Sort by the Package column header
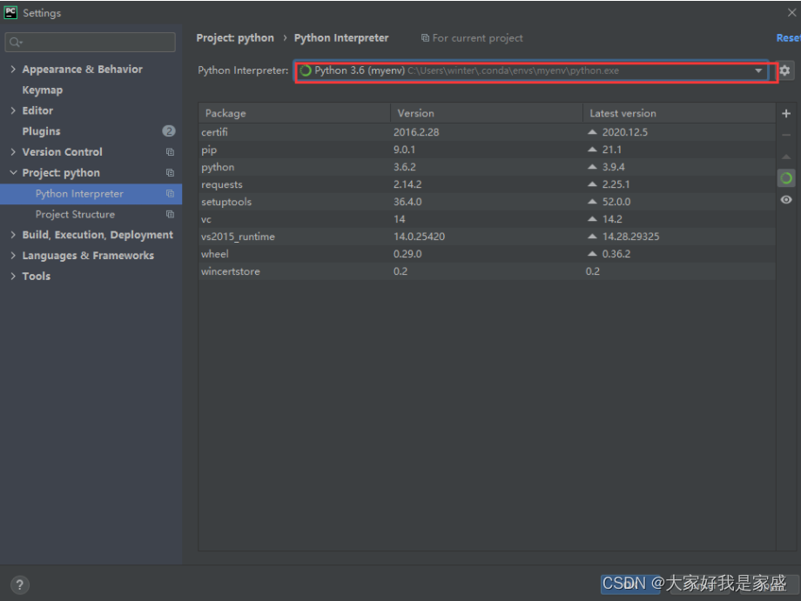This screenshot has width=801, height=601. (294, 113)
